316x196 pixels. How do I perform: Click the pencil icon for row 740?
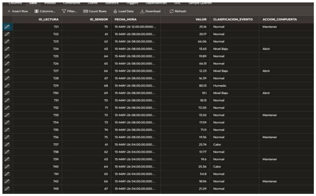(7, 167)
